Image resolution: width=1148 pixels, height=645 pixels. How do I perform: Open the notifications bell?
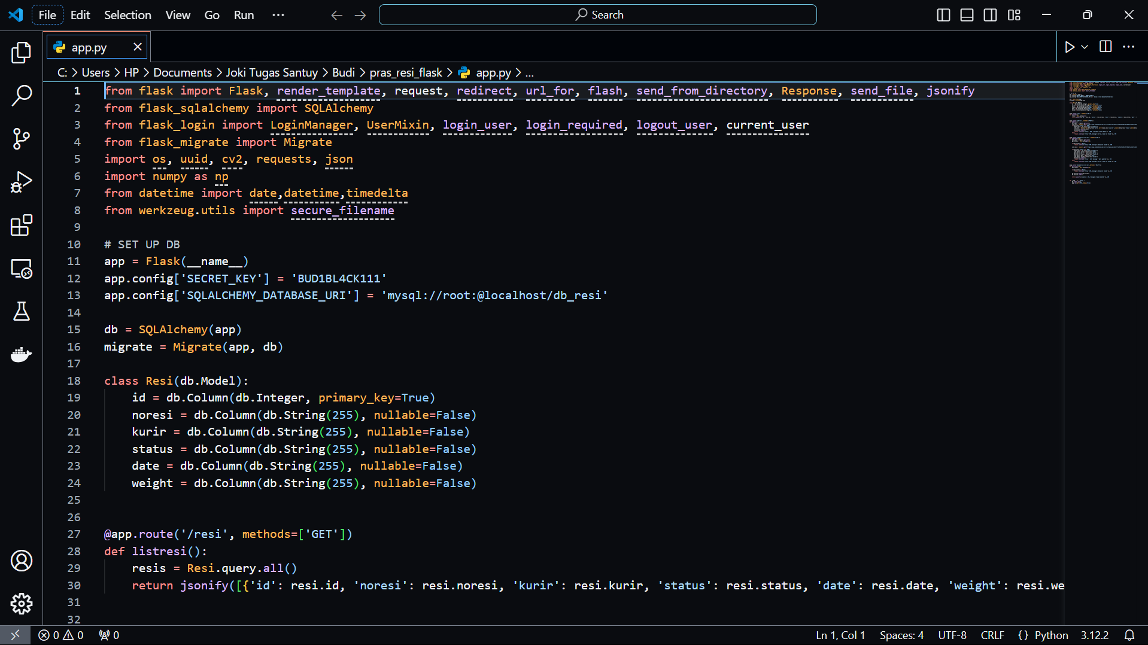tap(1129, 635)
